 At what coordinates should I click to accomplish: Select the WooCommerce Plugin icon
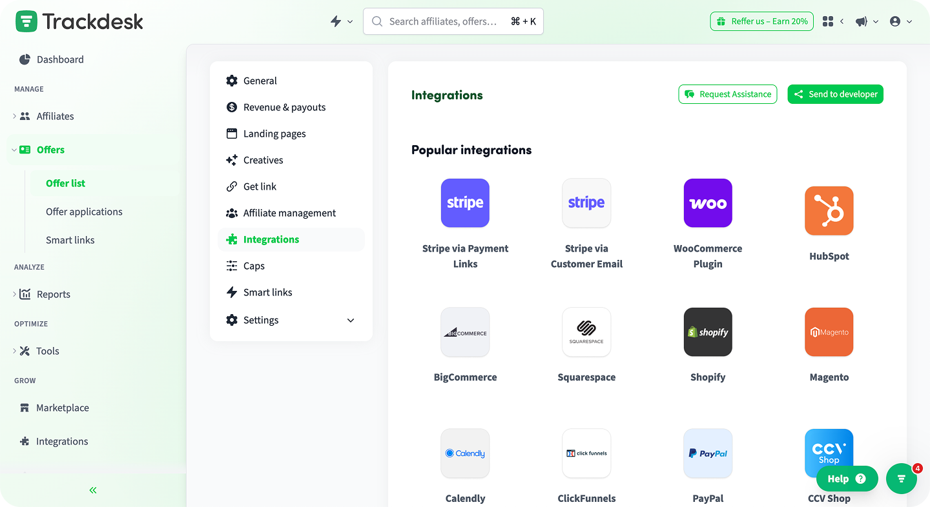click(708, 203)
